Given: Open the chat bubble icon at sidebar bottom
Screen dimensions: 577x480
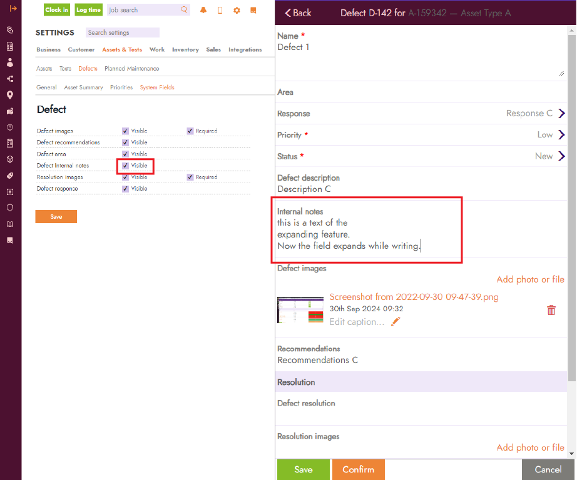Looking at the screenshot, I should pyautogui.click(x=10, y=240).
